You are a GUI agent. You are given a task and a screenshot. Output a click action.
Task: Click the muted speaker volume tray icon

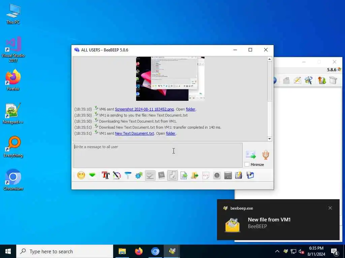[x=301, y=251]
